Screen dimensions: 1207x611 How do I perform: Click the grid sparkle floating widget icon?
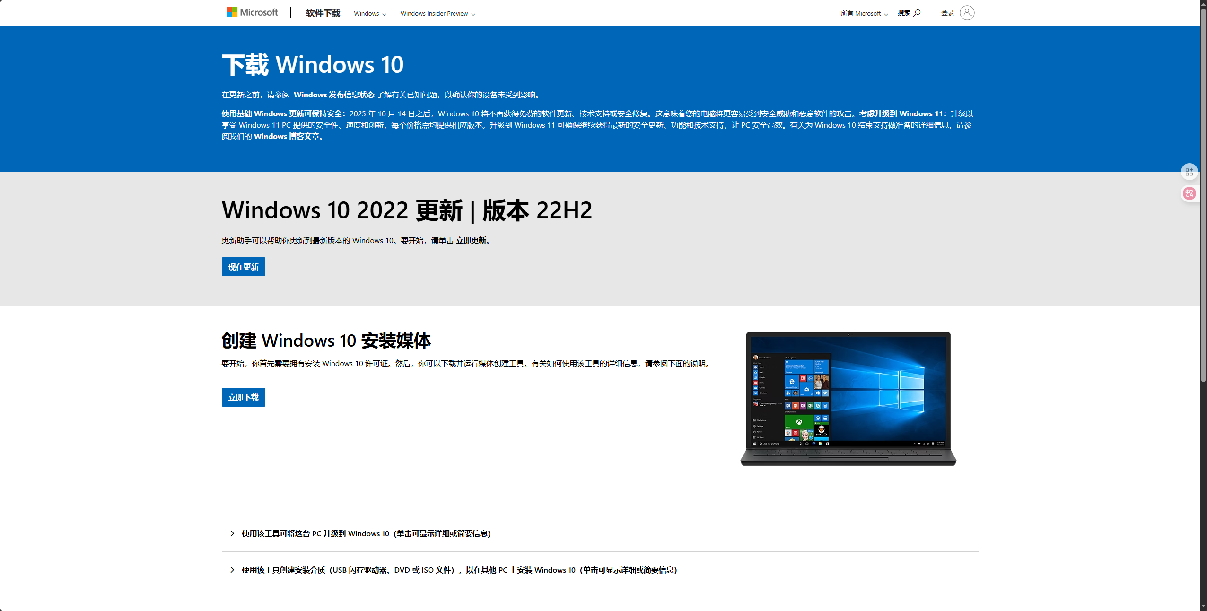pyautogui.click(x=1189, y=172)
